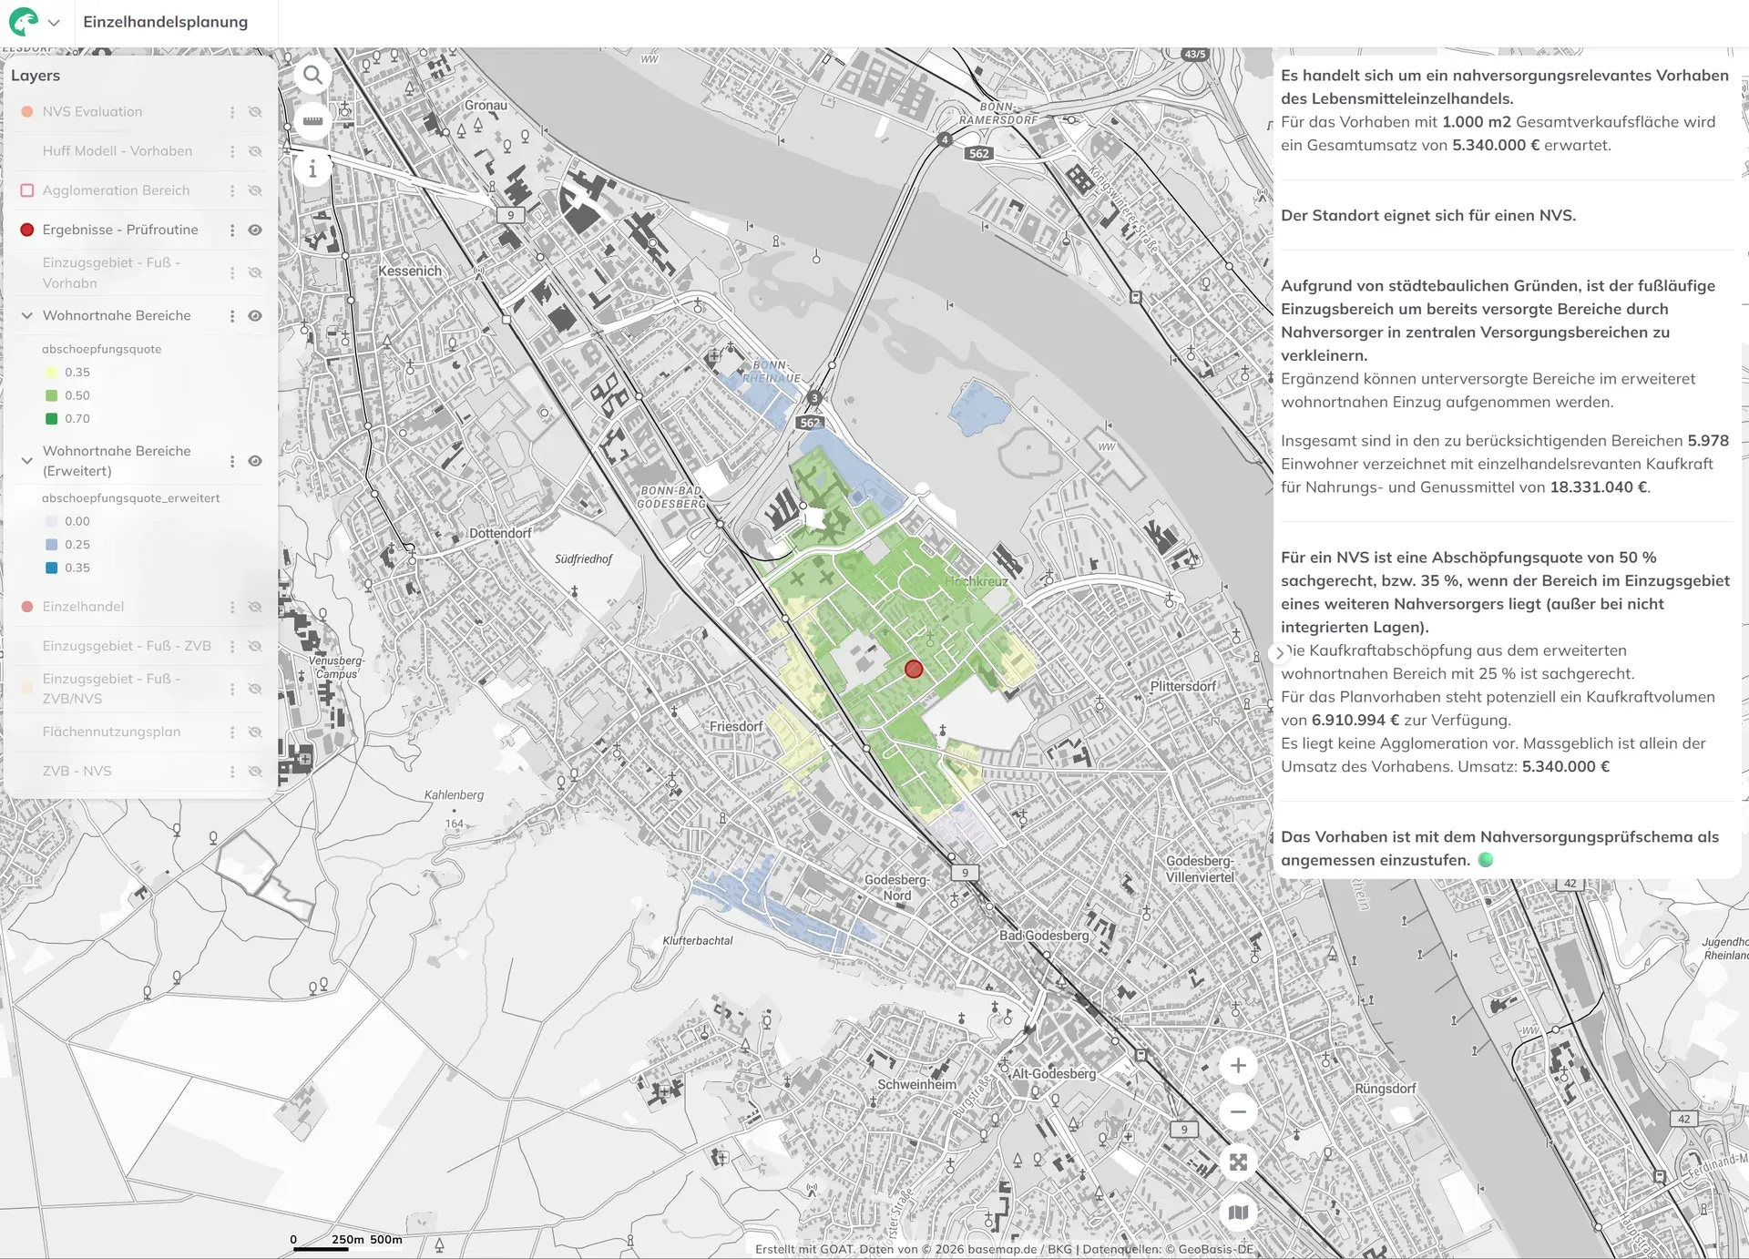This screenshot has height=1259, width=1749.
Task: Collapse the Wohnortnahe Bereiche legend
Action: [27, 315]
